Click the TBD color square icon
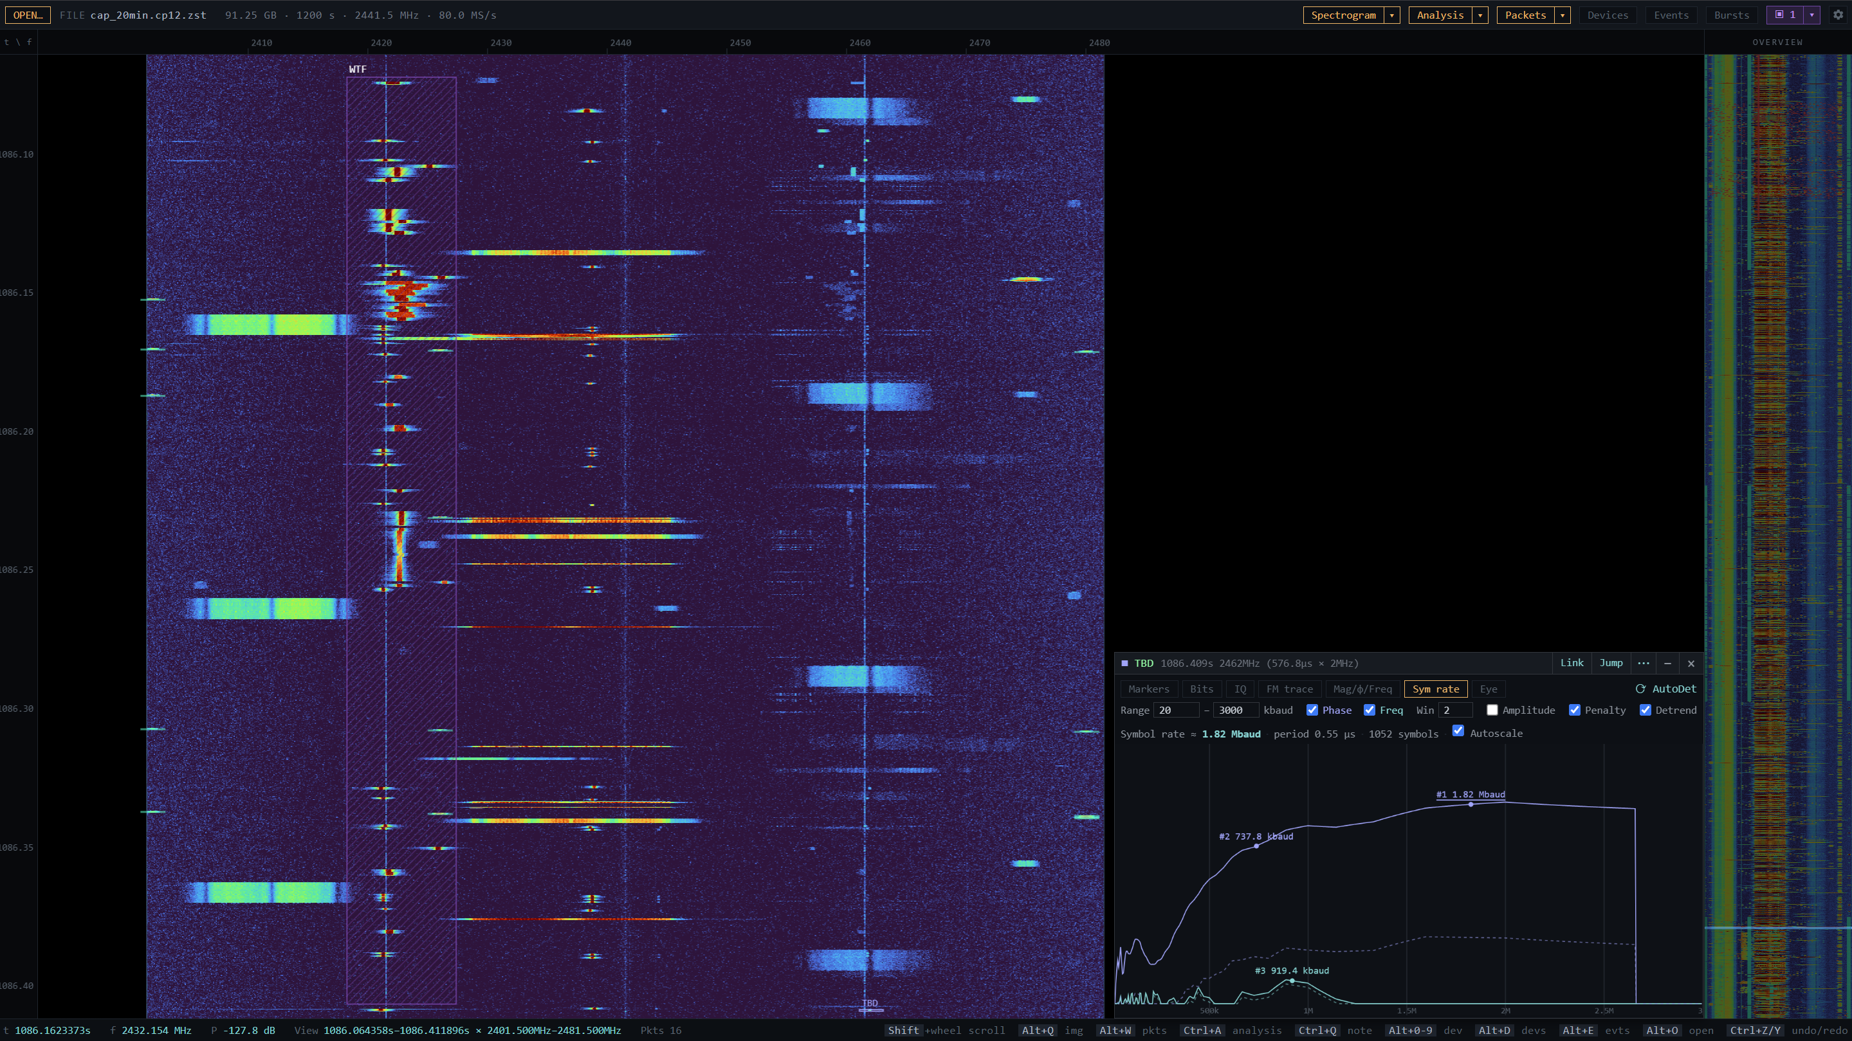 click(x=1125, y=663)
